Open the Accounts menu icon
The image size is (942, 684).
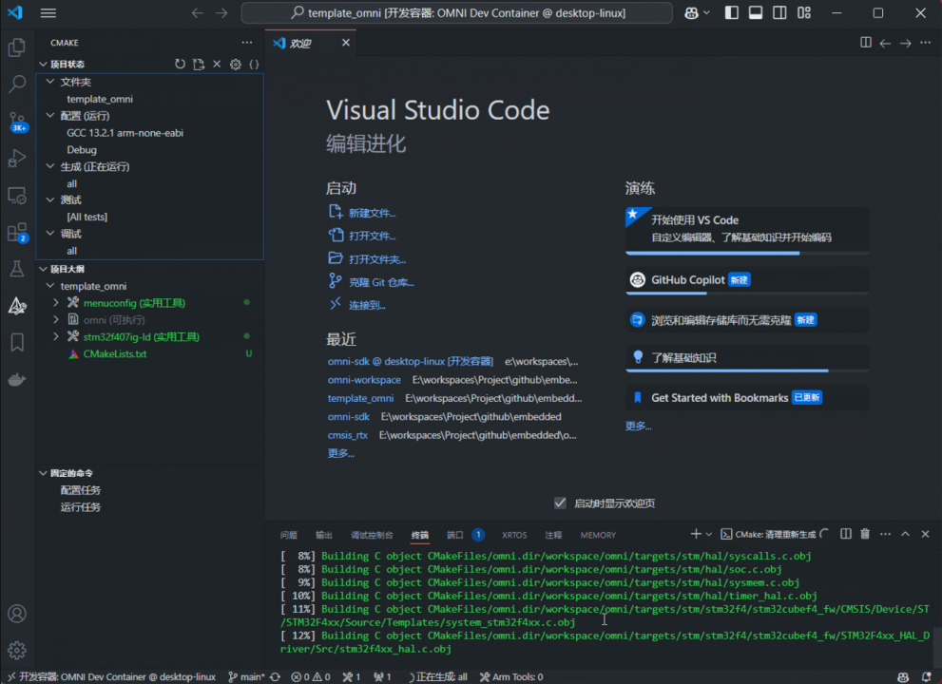pos(17,614)
